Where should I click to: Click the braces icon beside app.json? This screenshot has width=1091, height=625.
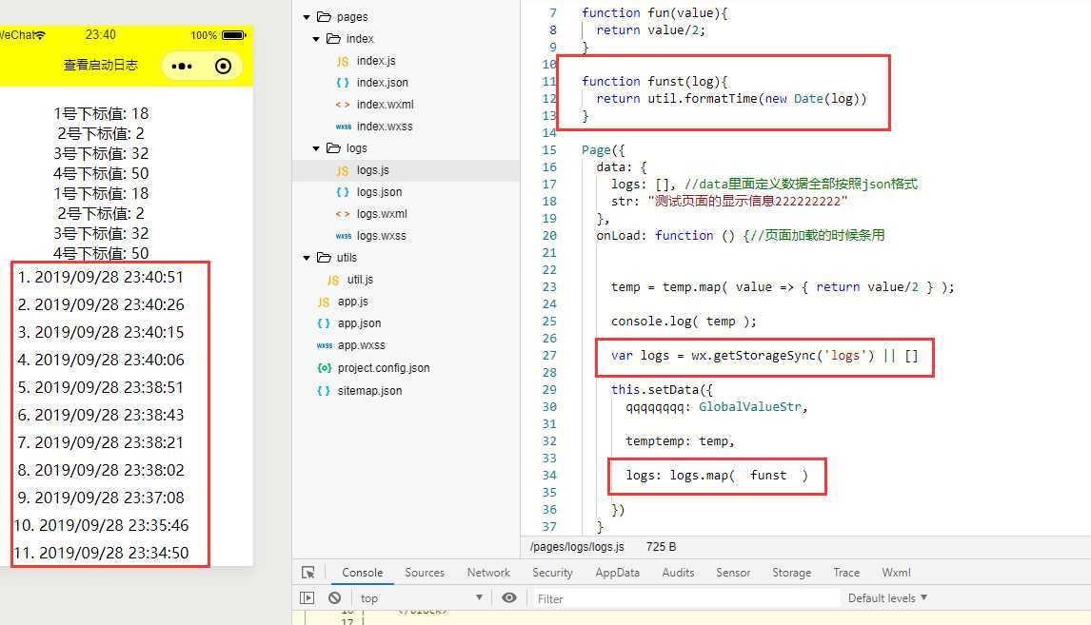coord(324,323)
